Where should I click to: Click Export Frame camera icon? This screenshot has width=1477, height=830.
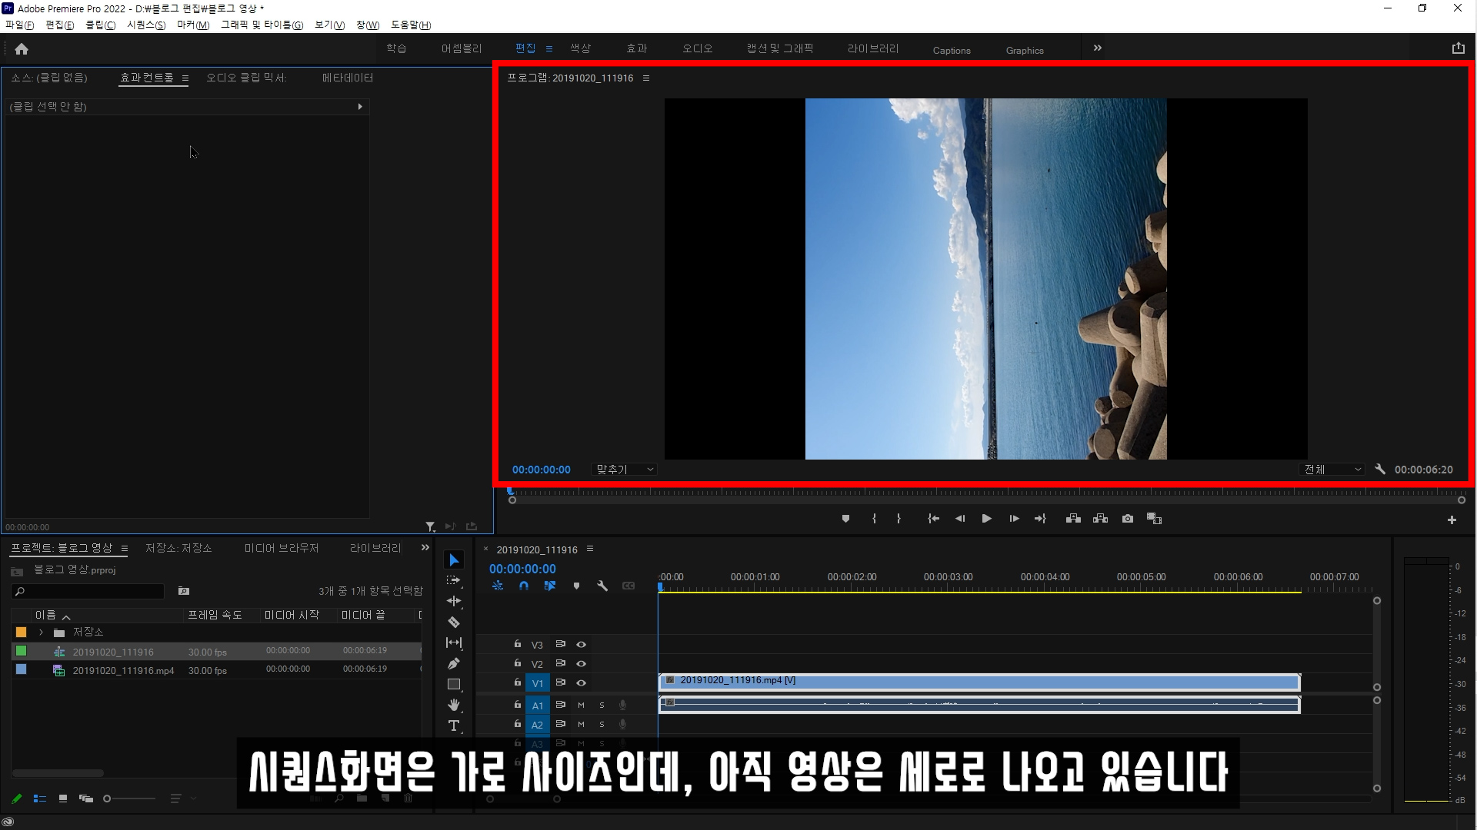(1128, 519)
